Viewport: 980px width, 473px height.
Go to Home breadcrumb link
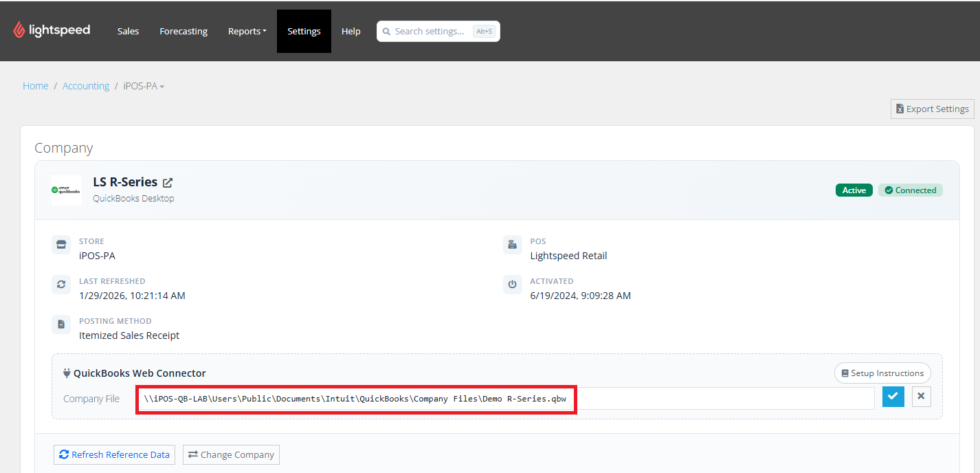(36, 86)
